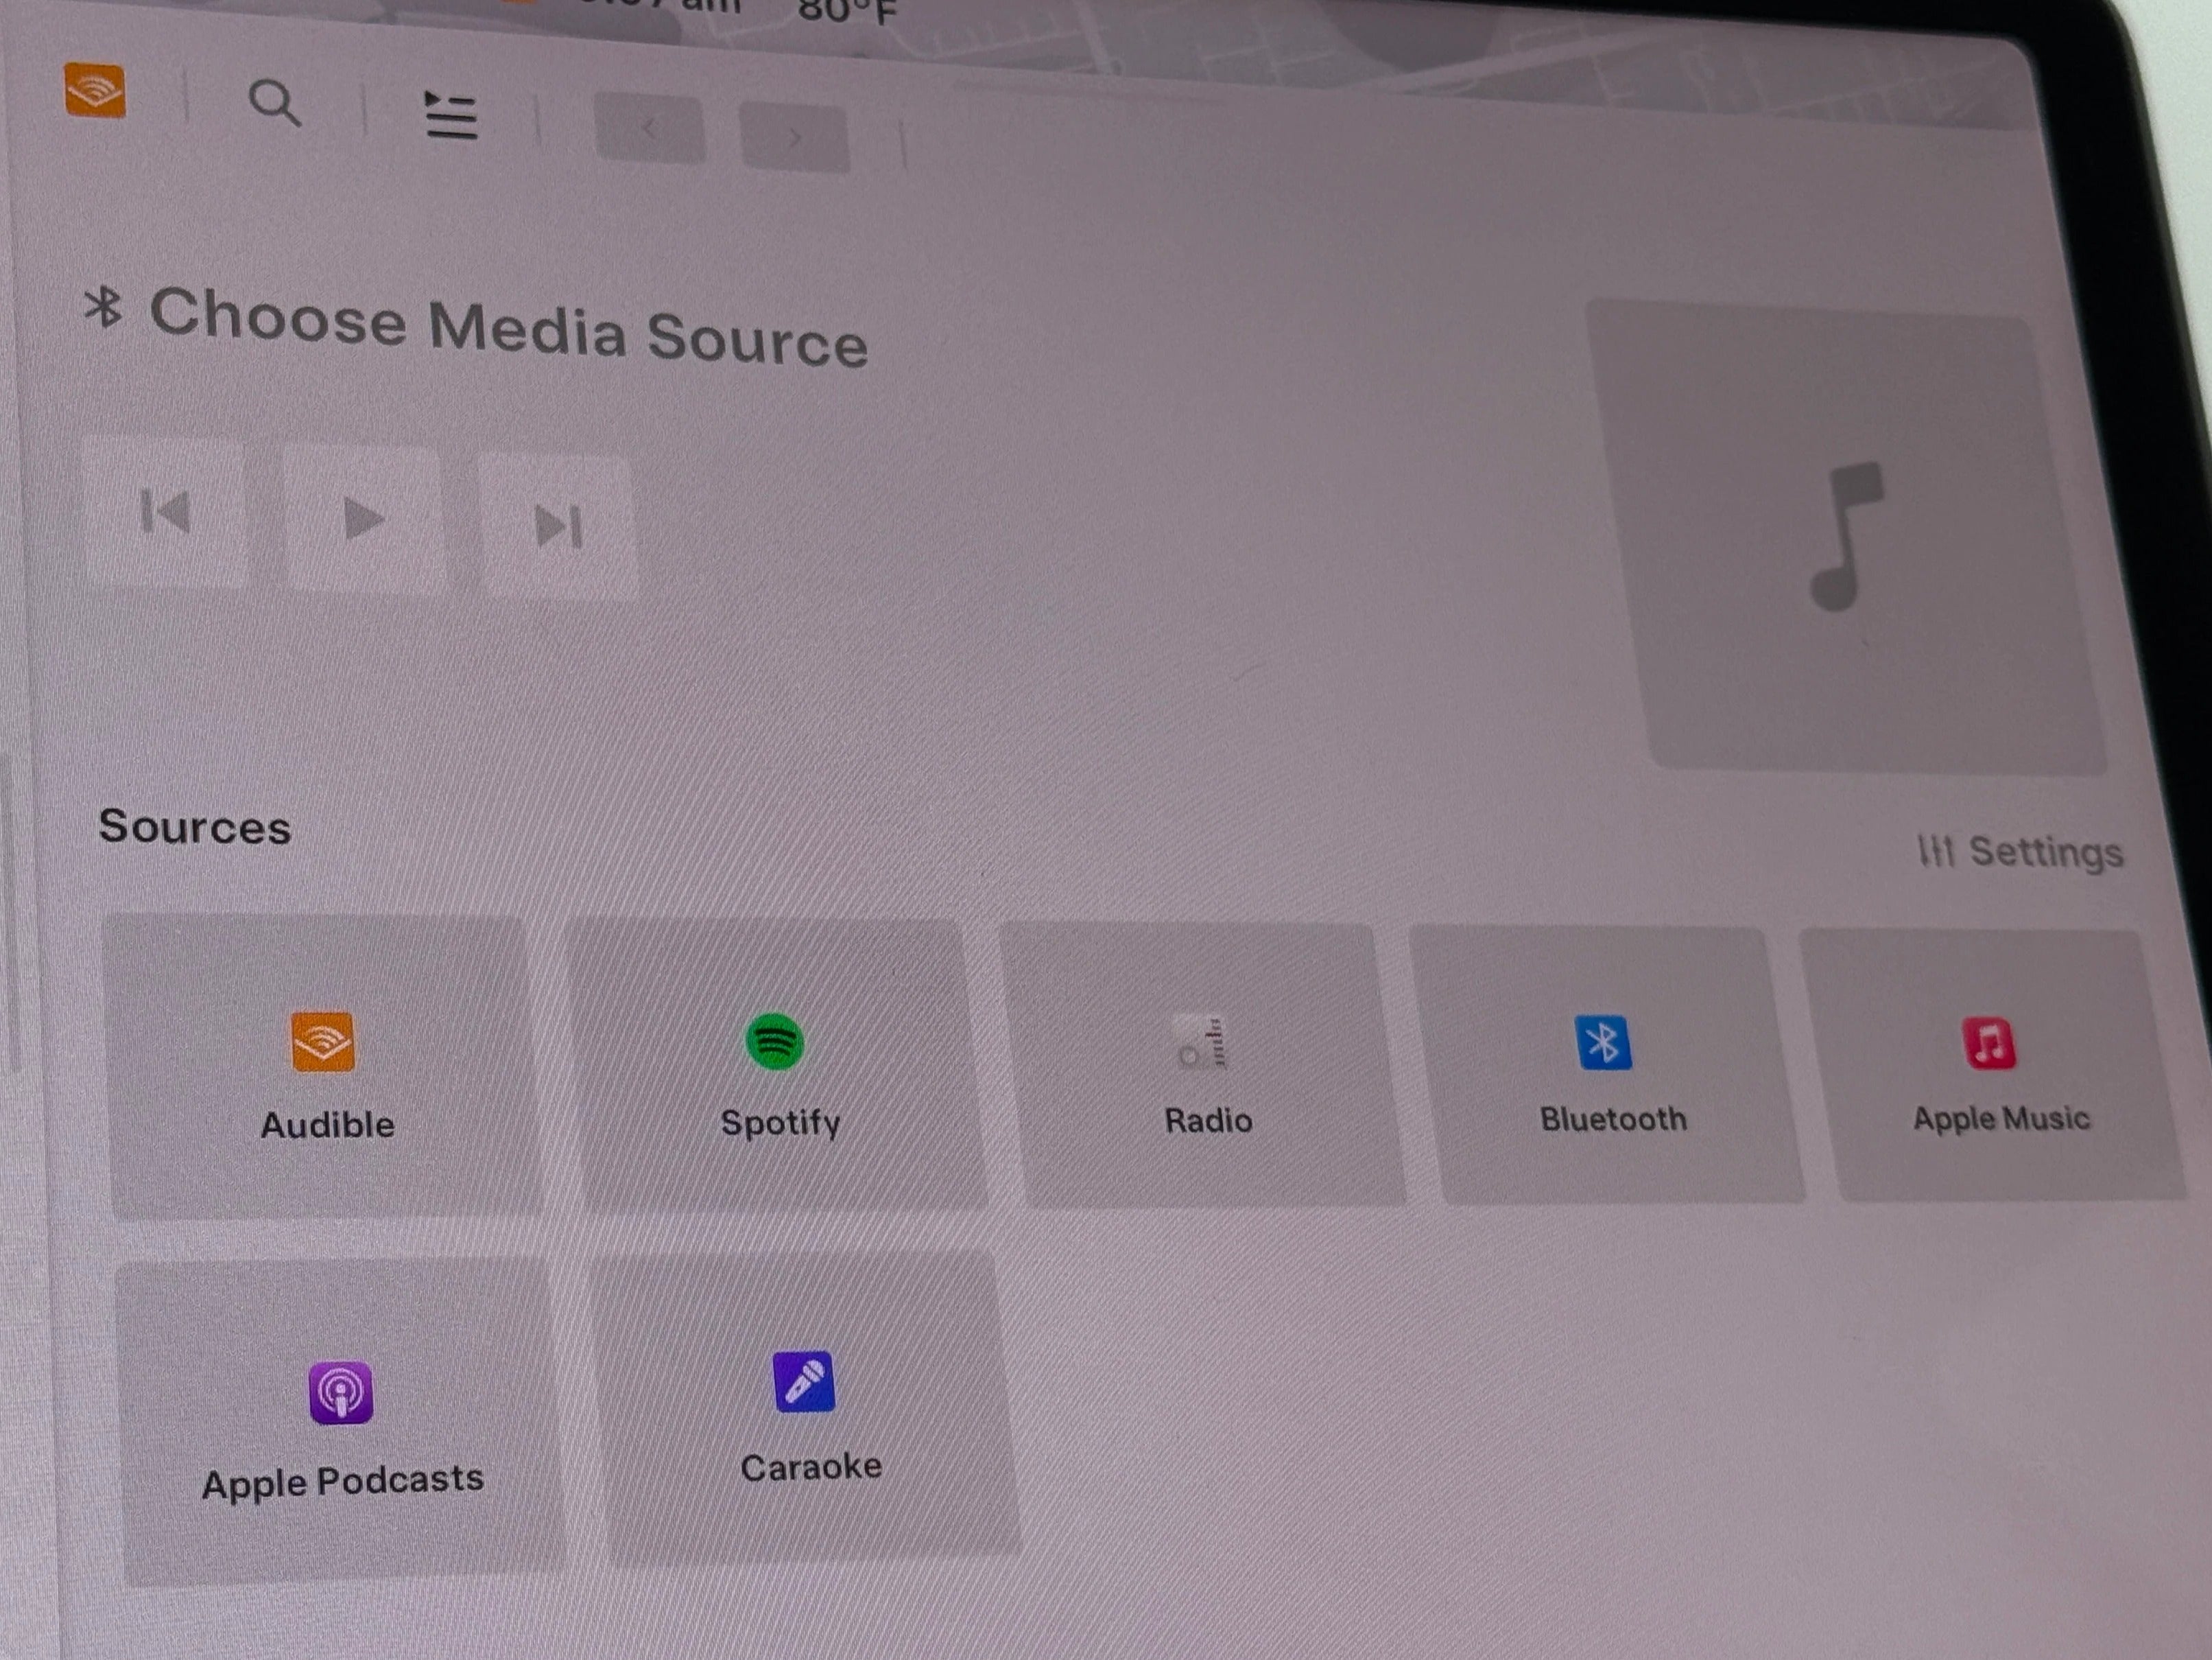Open audio Settings with sliders icon
This screenshot has width=2212, height=1660.
2020,852
